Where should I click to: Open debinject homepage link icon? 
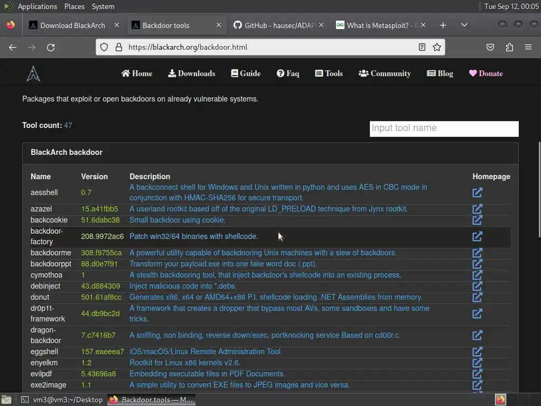(x=477, y=286)
